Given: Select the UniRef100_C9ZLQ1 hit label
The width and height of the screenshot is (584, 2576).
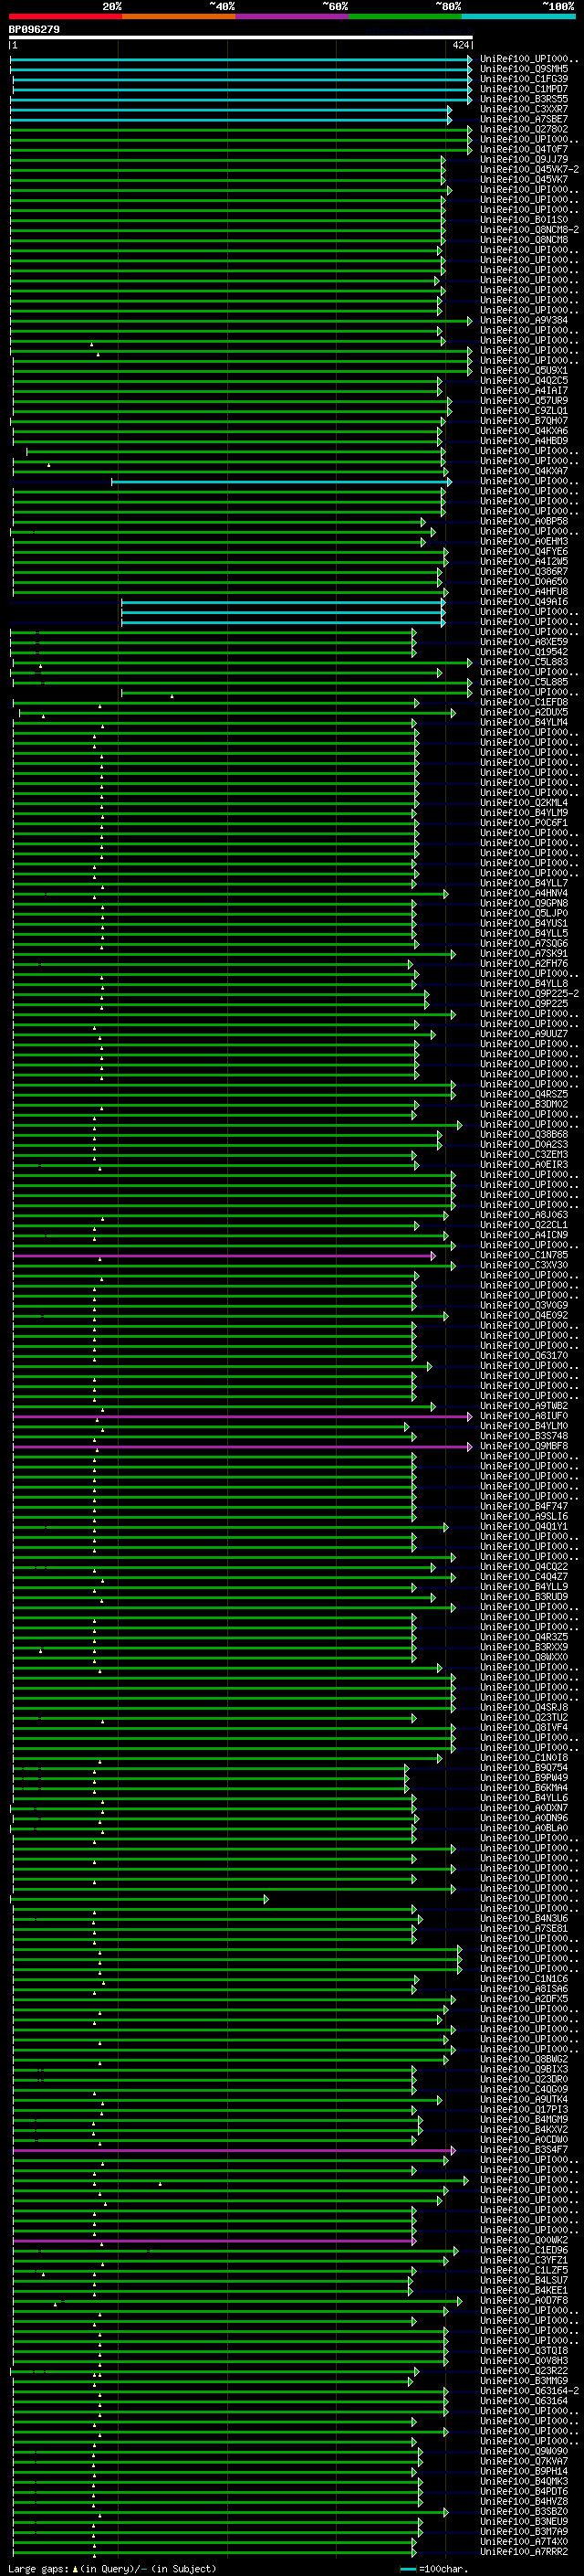Looking at the screenshot, I should pos(524,411).
